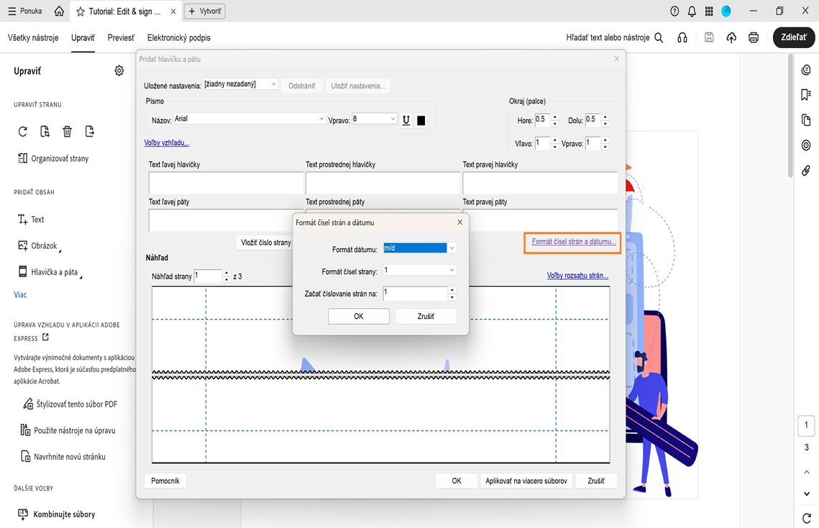The width and height of the screenshot is (819, 528).
Task: Open the notifications bell
Action: pos(692,11)
